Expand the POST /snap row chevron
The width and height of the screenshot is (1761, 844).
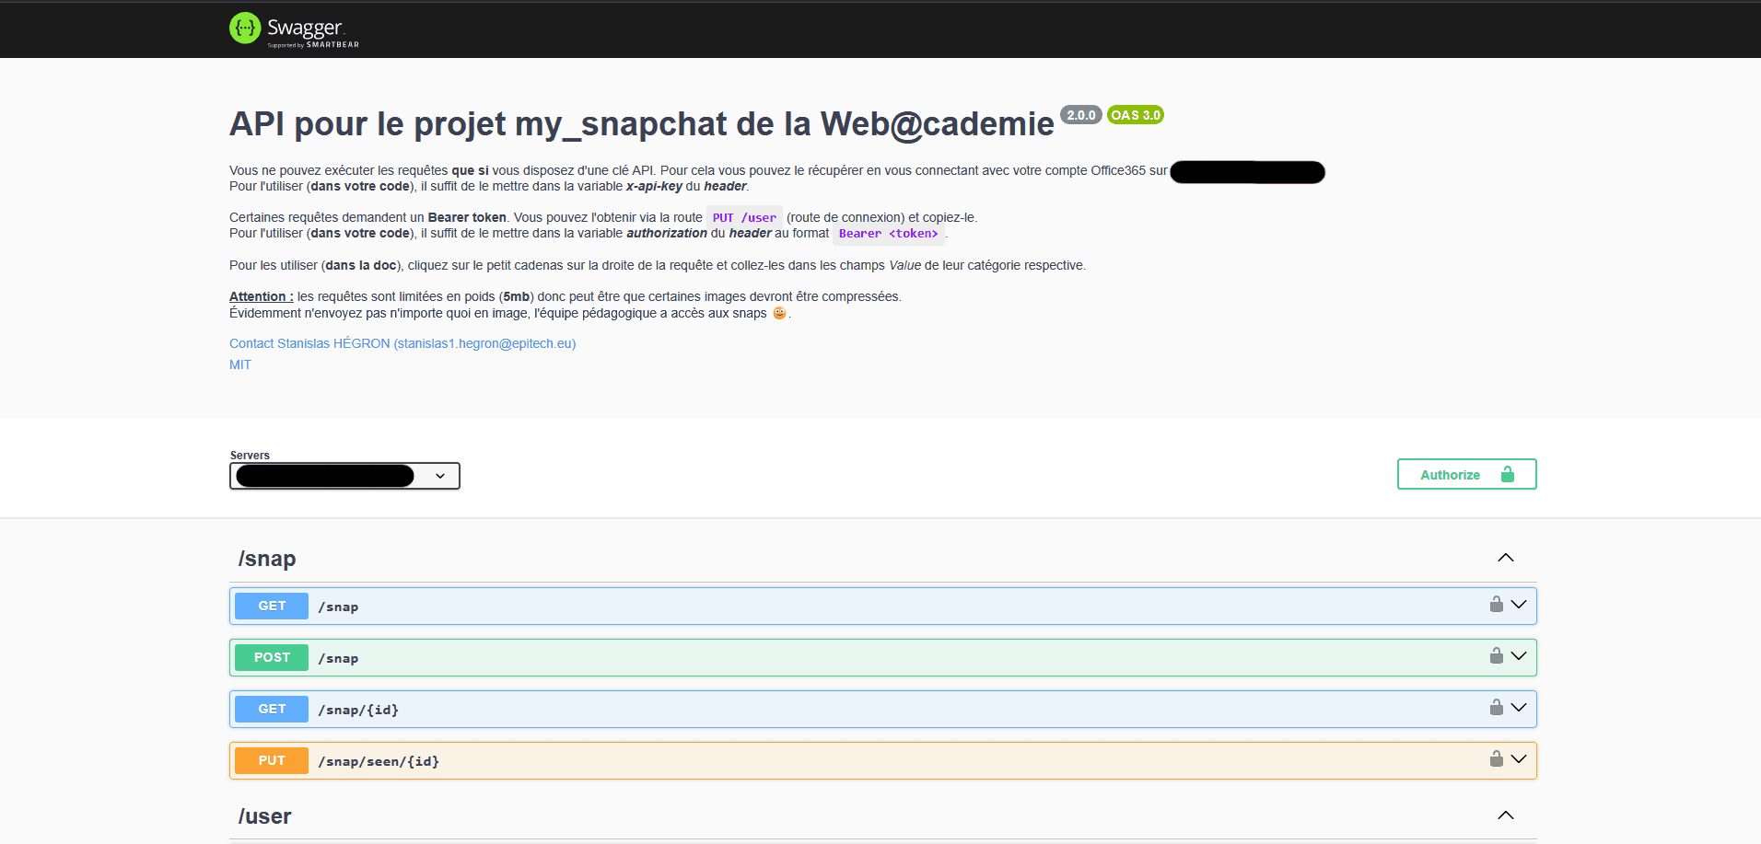(1519, 656)
